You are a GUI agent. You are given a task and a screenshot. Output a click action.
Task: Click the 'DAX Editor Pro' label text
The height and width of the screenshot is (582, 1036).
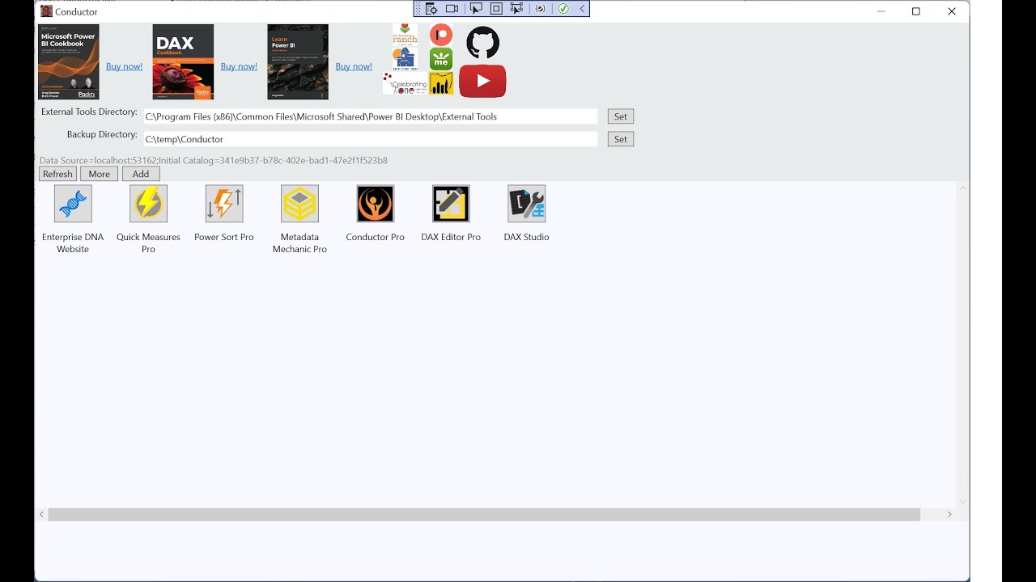pyautogui.click(x=451, y=237)
